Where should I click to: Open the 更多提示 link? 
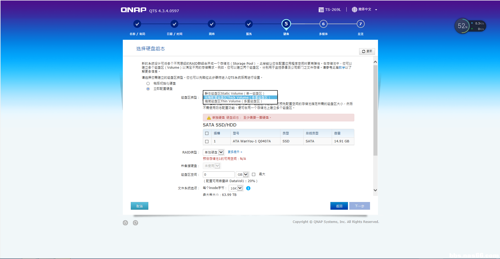234,152
